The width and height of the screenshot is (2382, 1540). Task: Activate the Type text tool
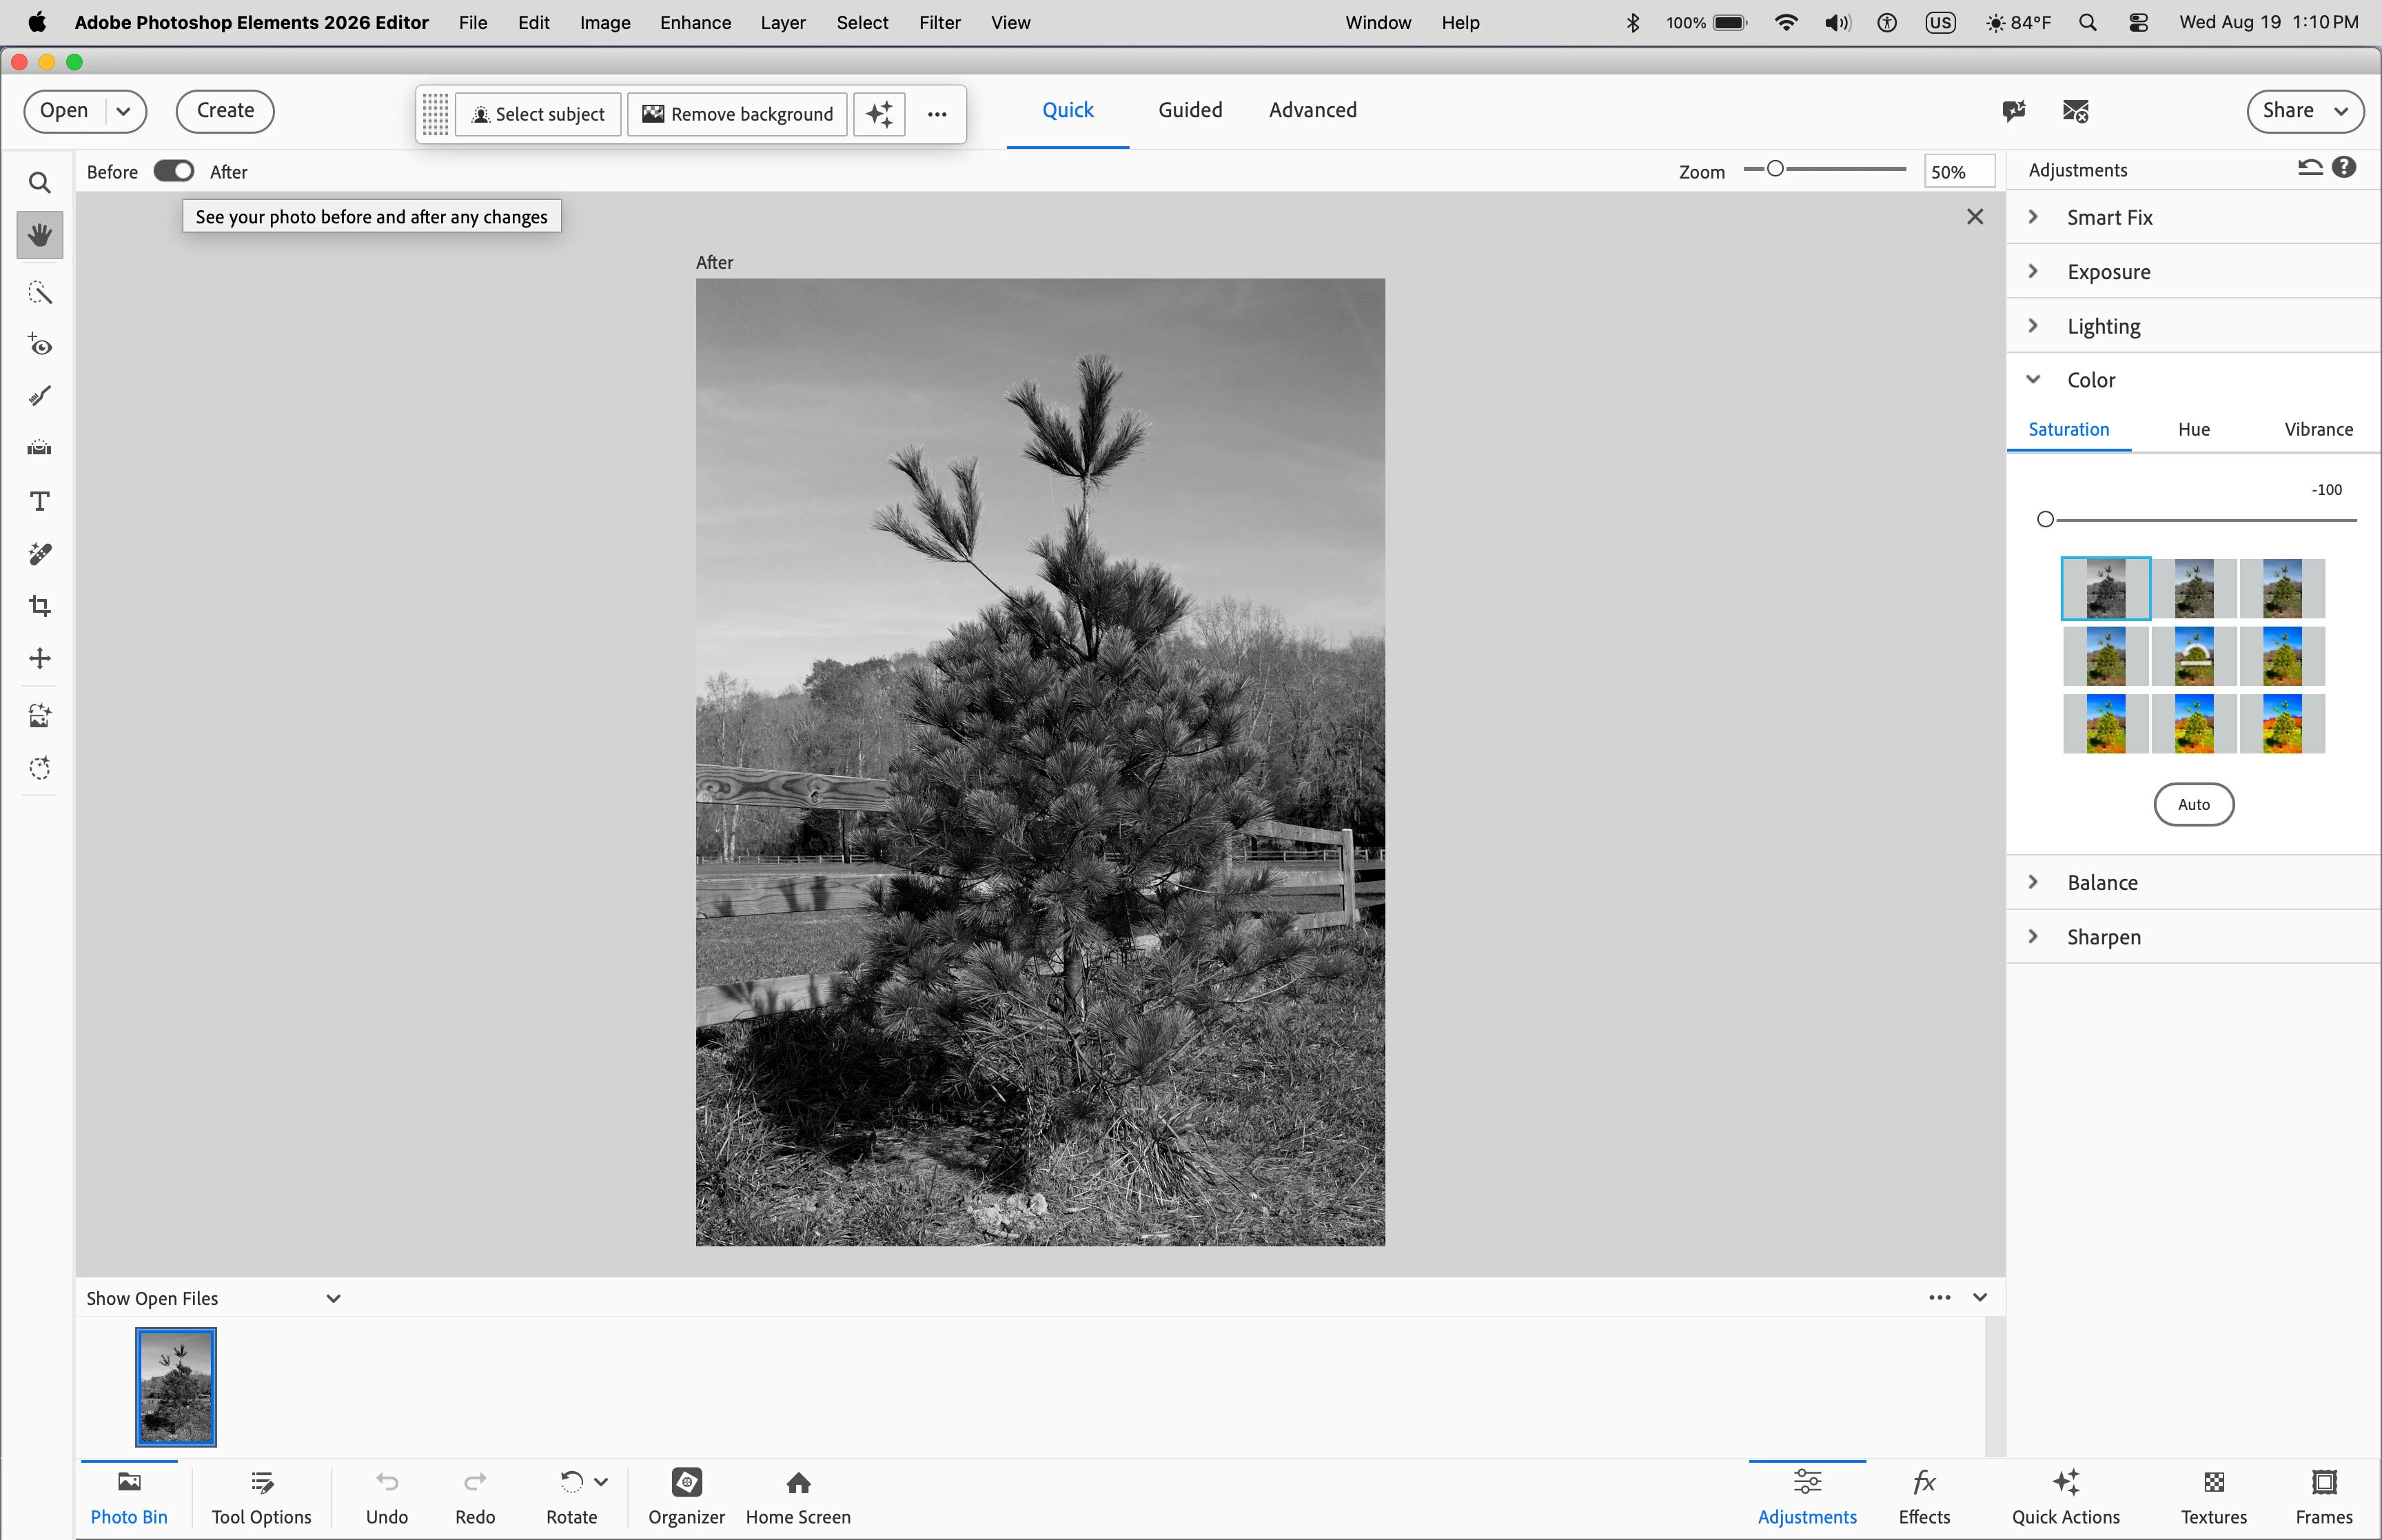tap(40, 501)
